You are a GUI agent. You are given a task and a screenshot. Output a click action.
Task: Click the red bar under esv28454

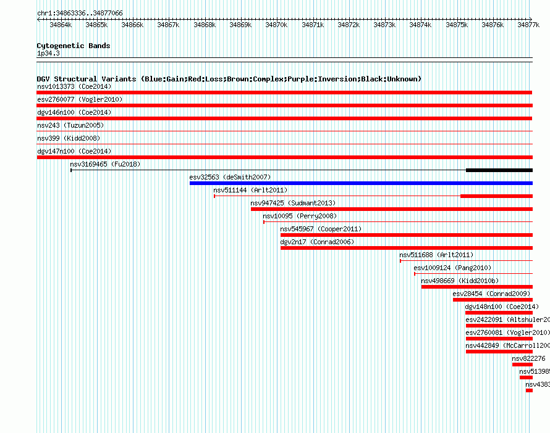click(493, 300)
